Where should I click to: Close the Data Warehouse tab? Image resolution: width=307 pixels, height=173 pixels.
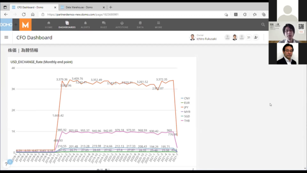(x=104, y=7)
